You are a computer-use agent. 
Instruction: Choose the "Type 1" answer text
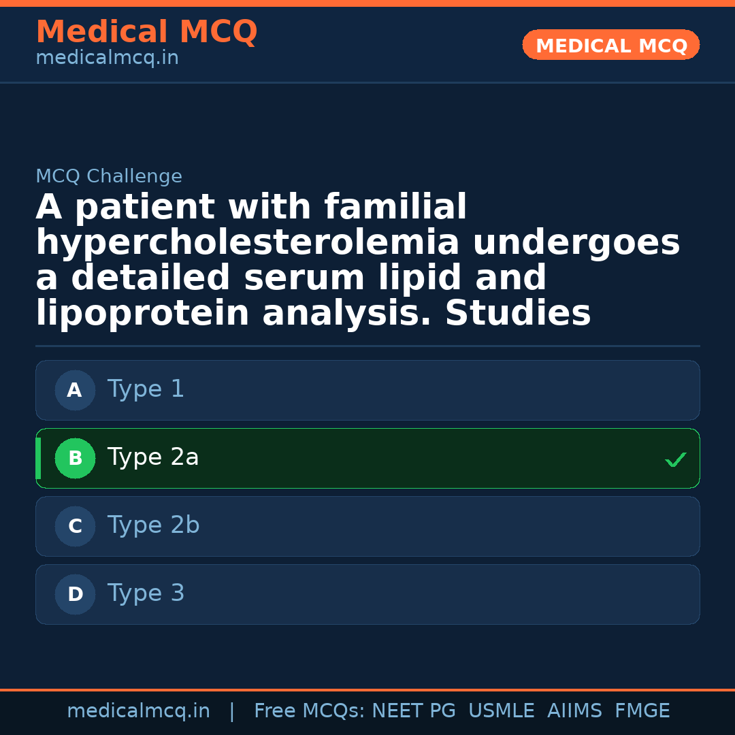146,389
